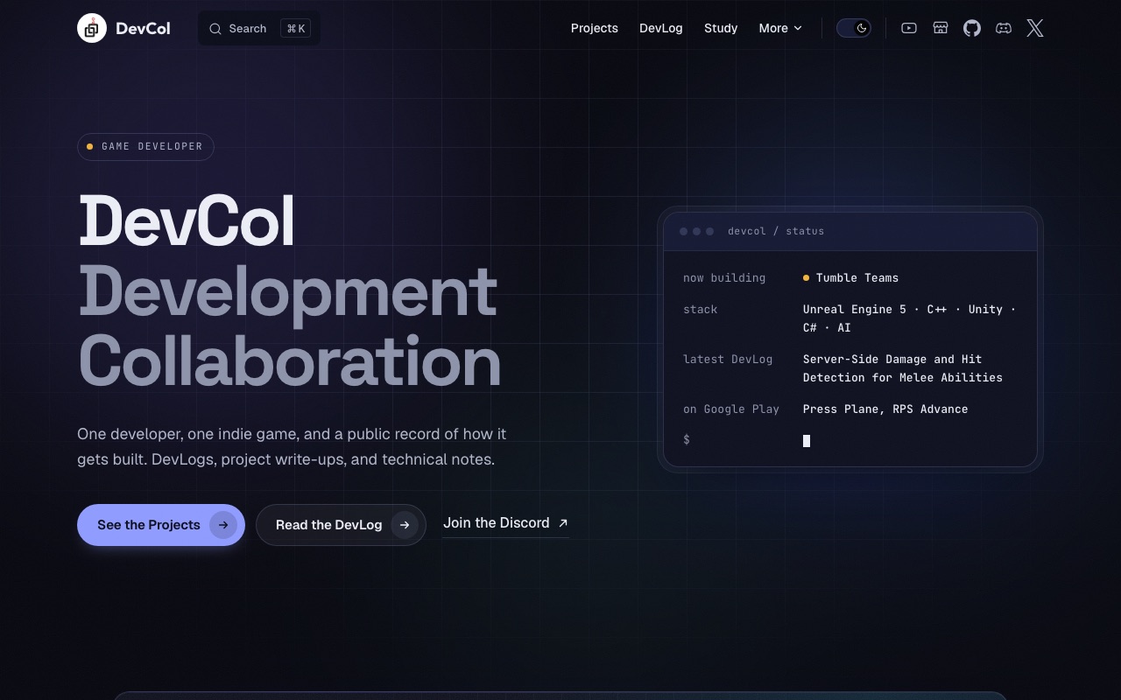Open the X (Twitter) icon
1121x700 pixels.
pos(1035,28)
